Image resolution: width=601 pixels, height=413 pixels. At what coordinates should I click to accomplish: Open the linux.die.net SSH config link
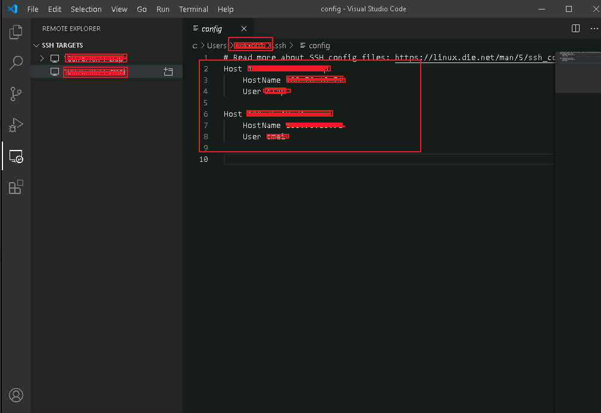coord(475,58)
